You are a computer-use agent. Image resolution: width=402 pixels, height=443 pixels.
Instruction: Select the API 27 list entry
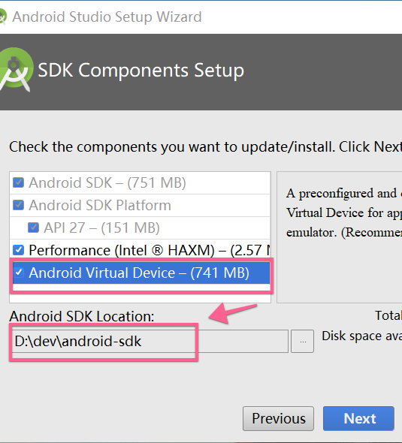point(140,228)
